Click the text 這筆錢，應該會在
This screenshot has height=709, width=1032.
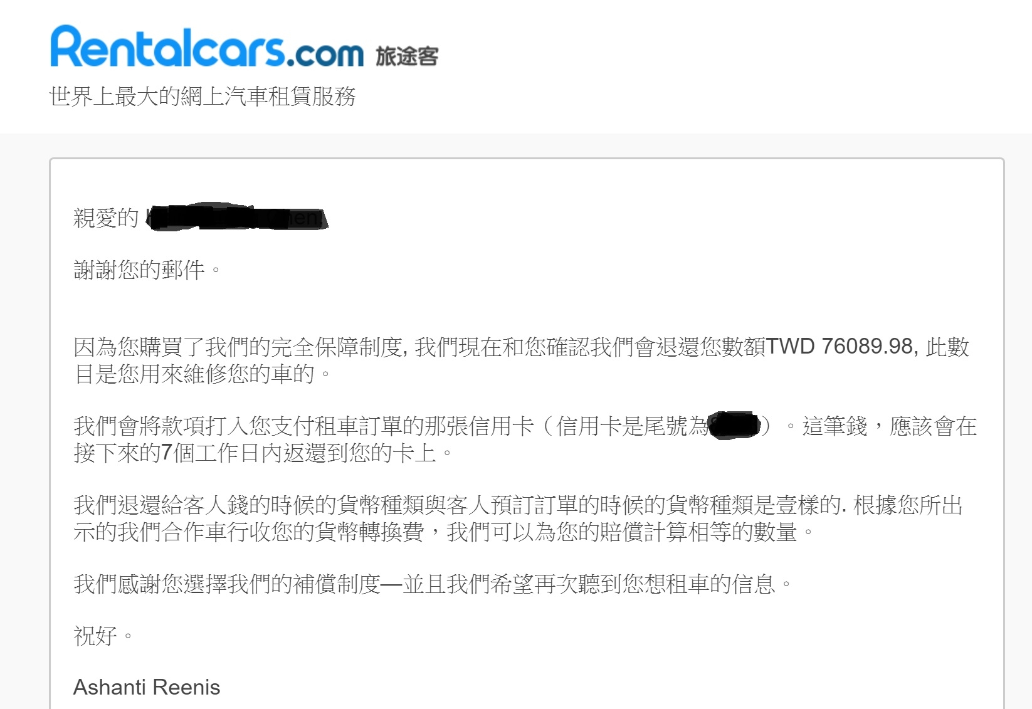point(890,426)
